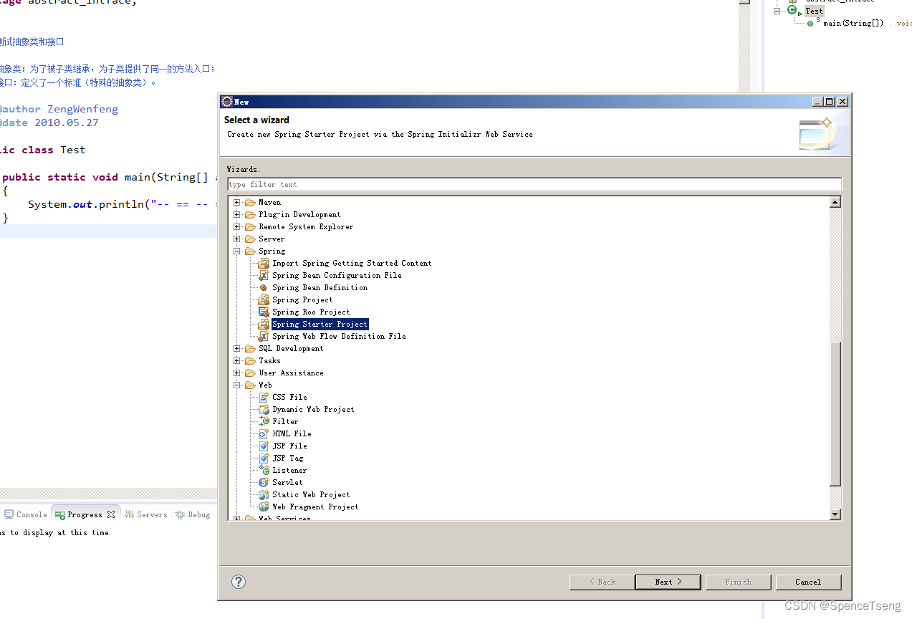Select the Servlet wizard icon
This screenshot has height=619, width=912.
264,482
